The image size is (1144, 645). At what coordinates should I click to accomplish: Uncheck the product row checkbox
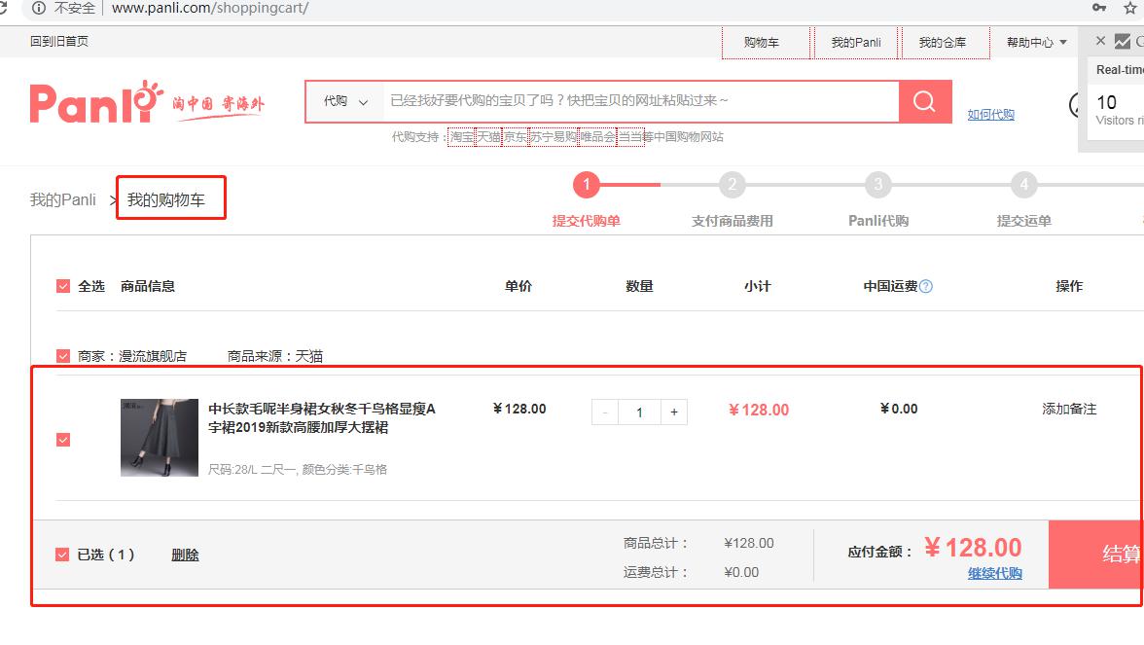(x=63, y=439)
